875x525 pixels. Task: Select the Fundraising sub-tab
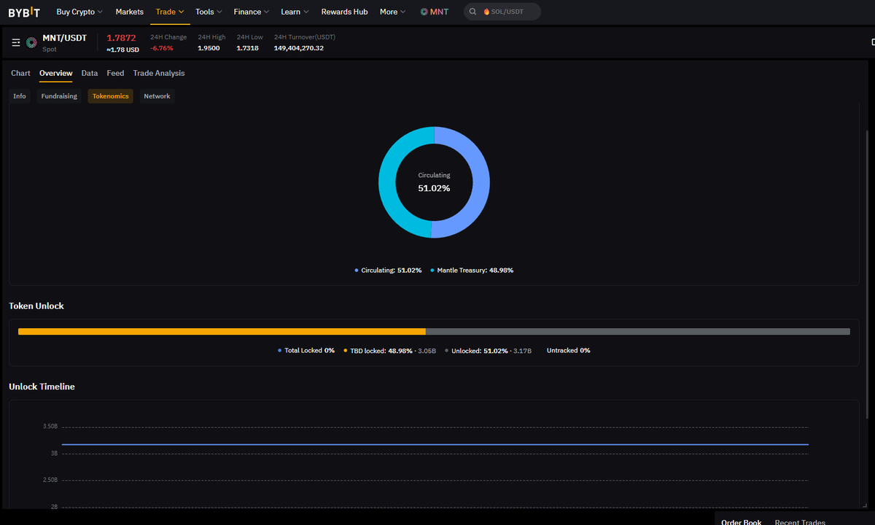[x=59, y=96]
